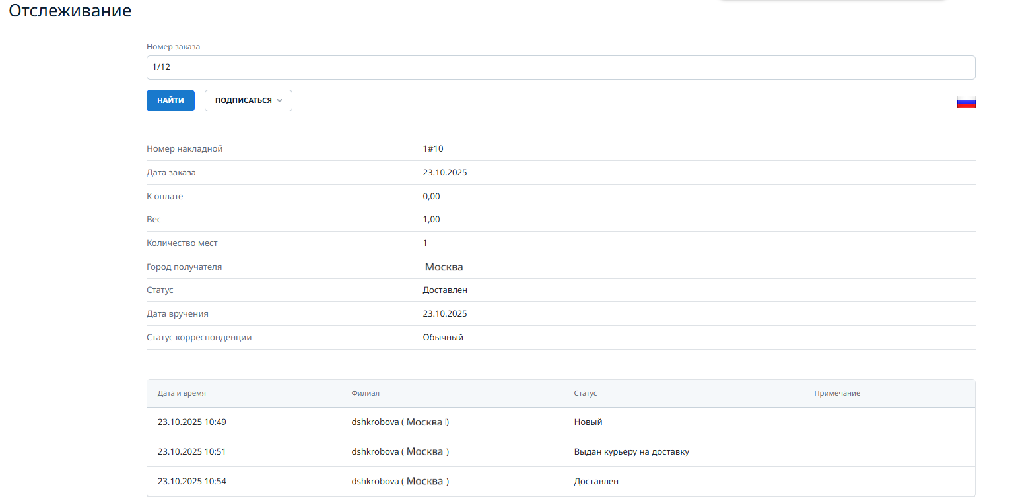Click the Отслеживание page heading
Image resolution: width=1014 pixels, height=502 pixels.
[70, 11]
